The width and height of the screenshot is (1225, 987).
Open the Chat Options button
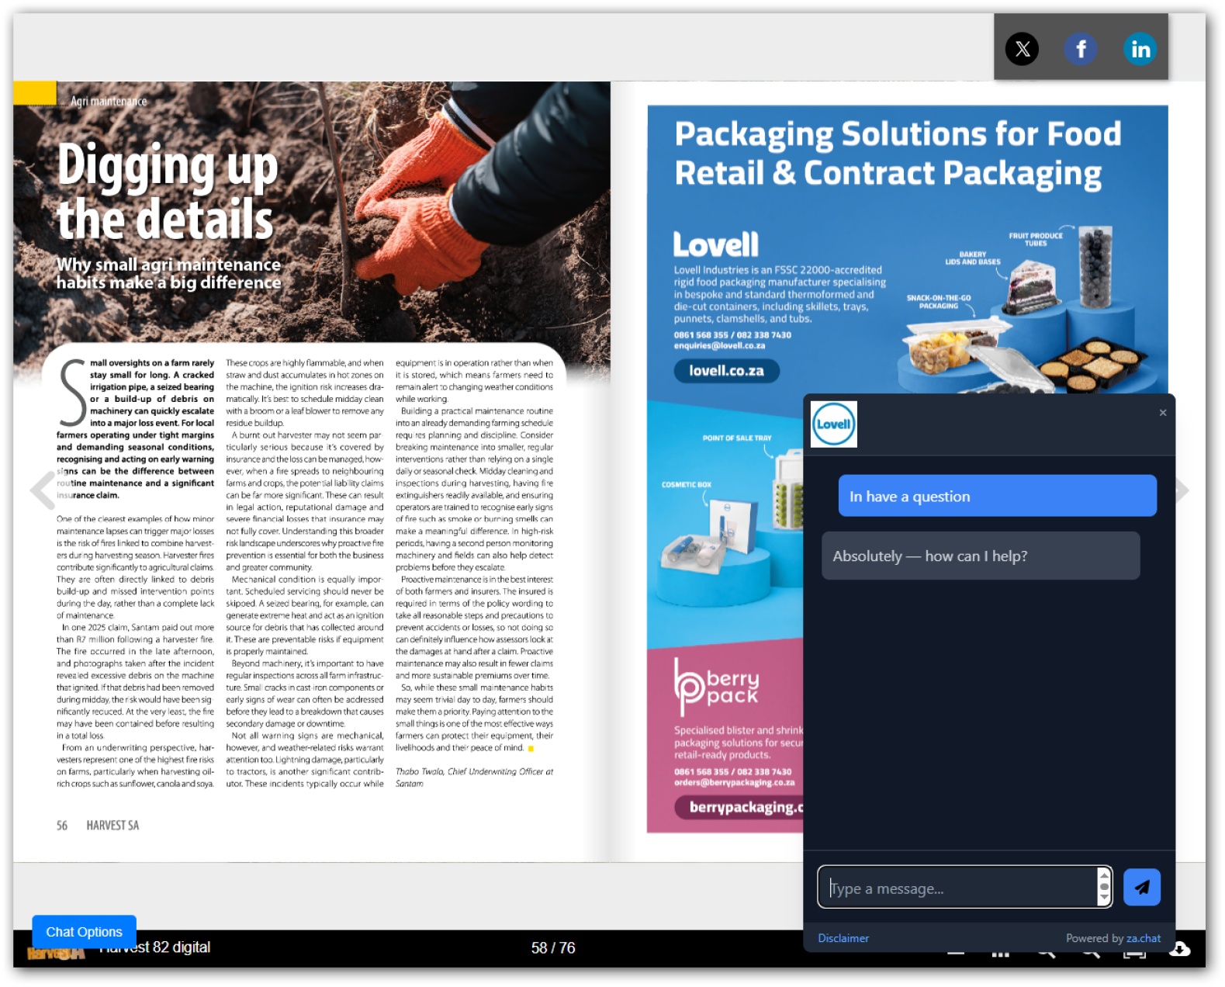(x=84, y=931)
